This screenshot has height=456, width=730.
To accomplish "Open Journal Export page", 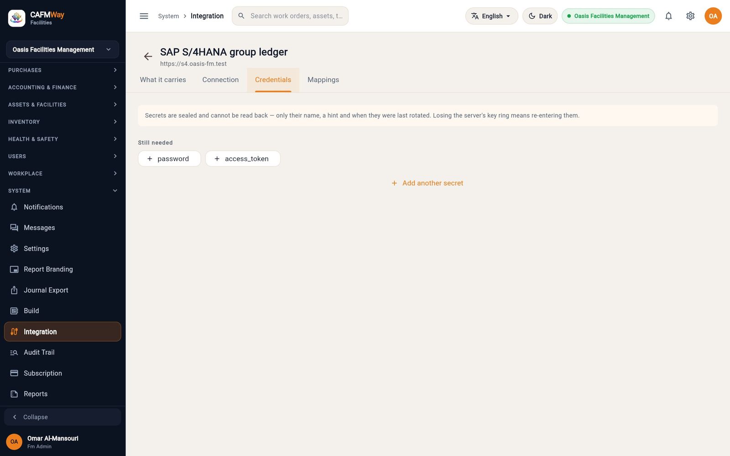I will tap(63, 290).
